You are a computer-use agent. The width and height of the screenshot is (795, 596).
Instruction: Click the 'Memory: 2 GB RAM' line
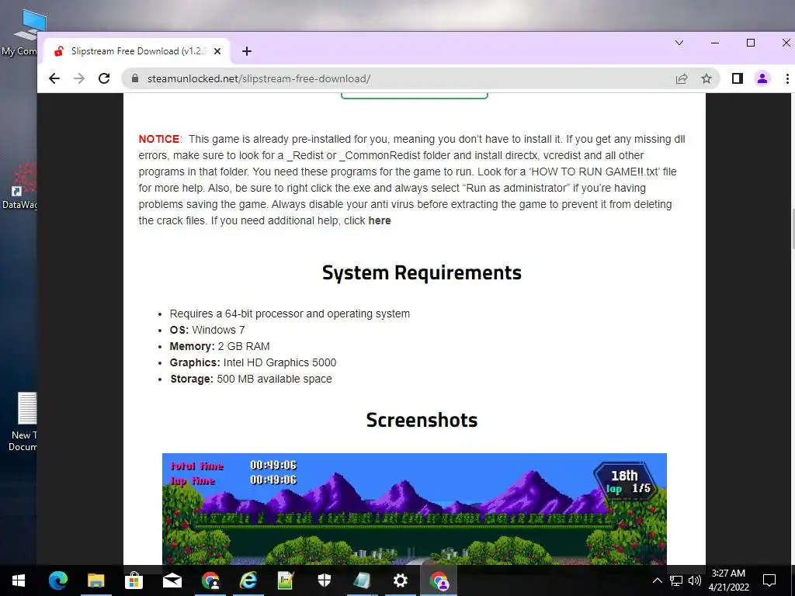220,347
